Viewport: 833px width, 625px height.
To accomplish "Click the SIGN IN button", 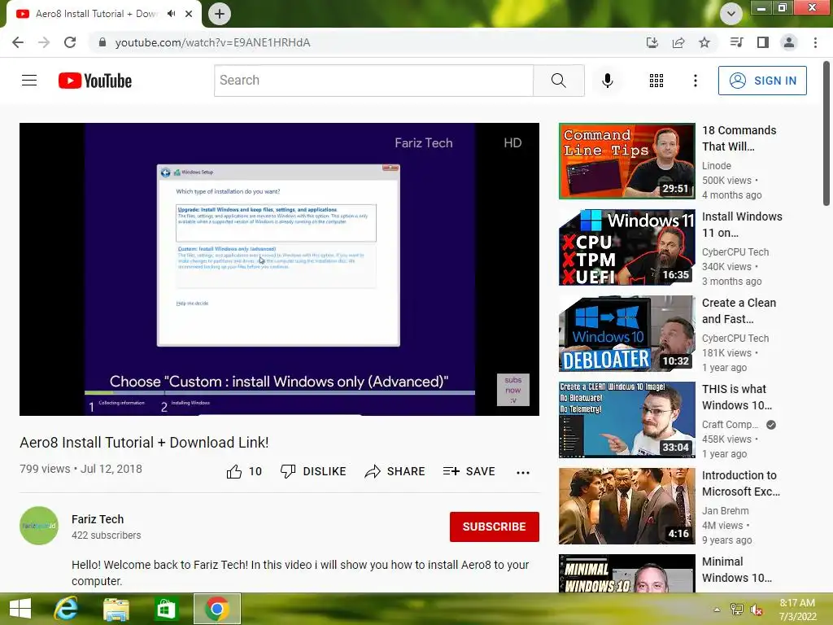I will (762, 81).
